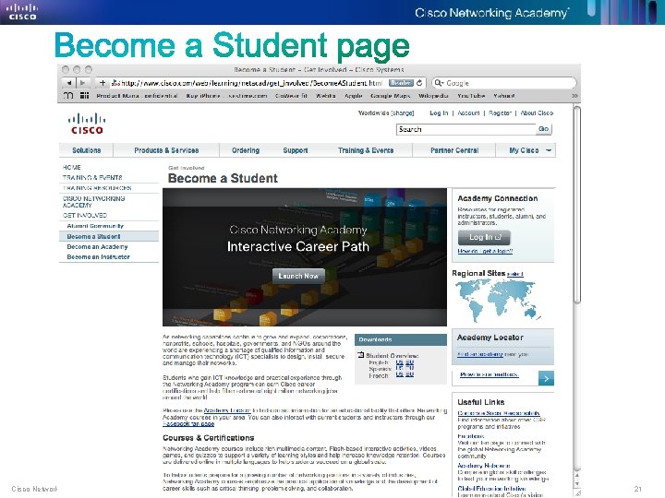Show bookmarks using the open-book icon
Screen dimensions: 665x498
(x=67, y=96)
